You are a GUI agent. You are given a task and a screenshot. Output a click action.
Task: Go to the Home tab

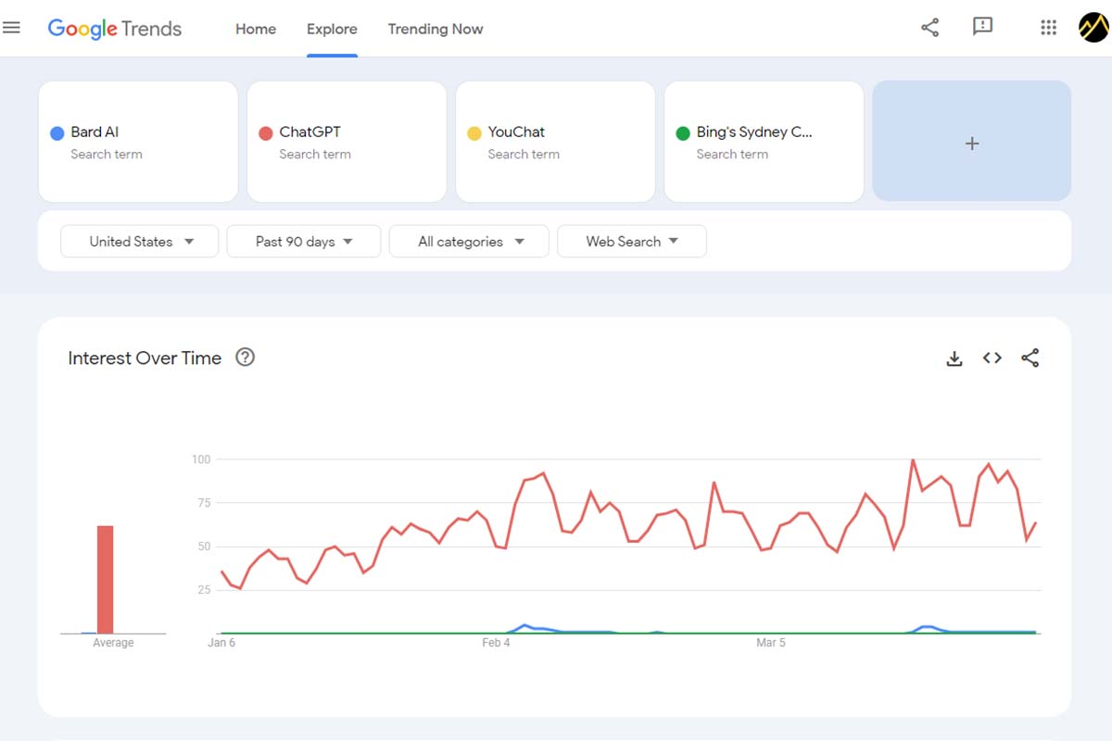(255, 29)
